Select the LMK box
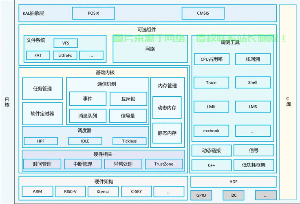The height and width of the screenshot is (204, 300). click(211, 106)
